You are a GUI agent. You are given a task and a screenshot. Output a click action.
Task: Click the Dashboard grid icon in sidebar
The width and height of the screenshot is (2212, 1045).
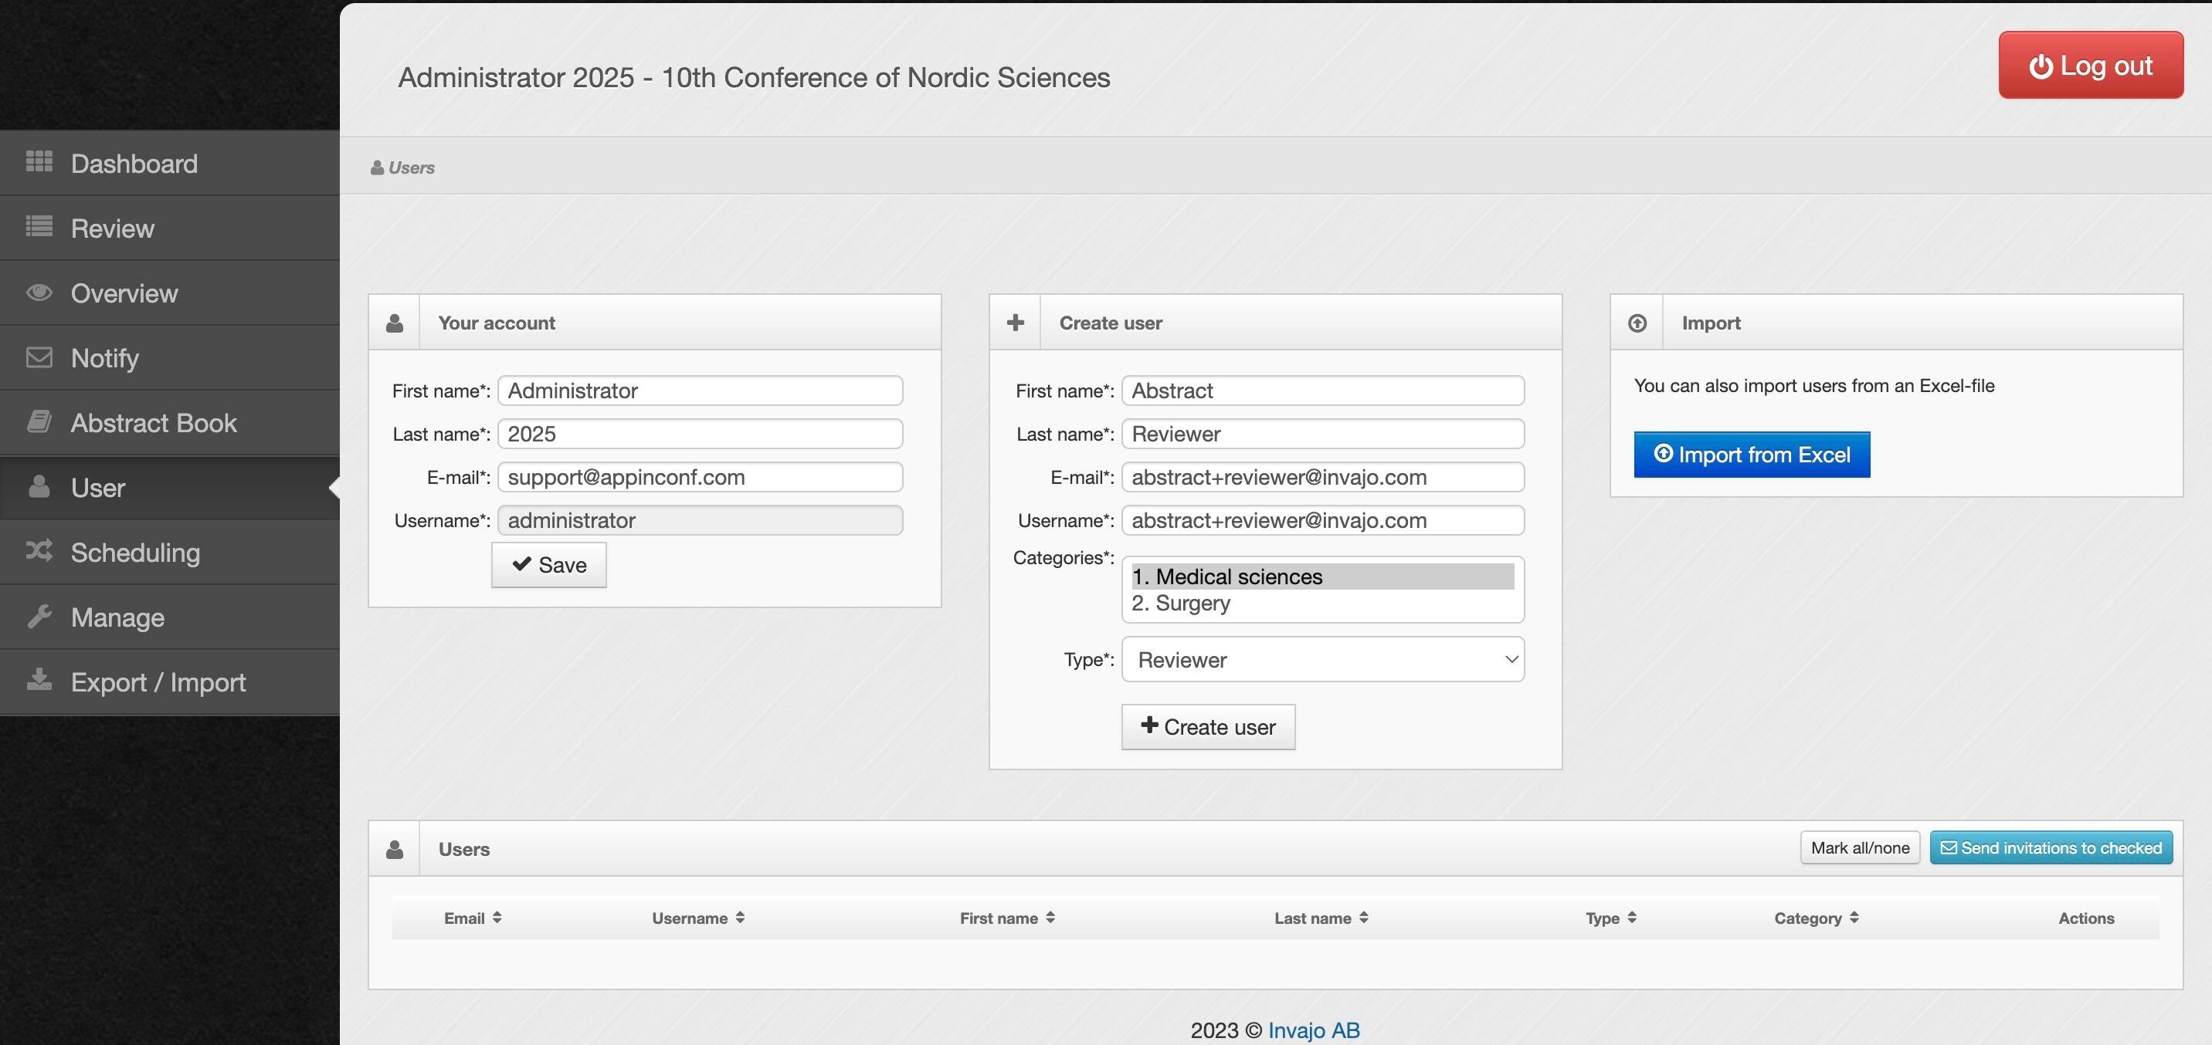tap(39, 161)
